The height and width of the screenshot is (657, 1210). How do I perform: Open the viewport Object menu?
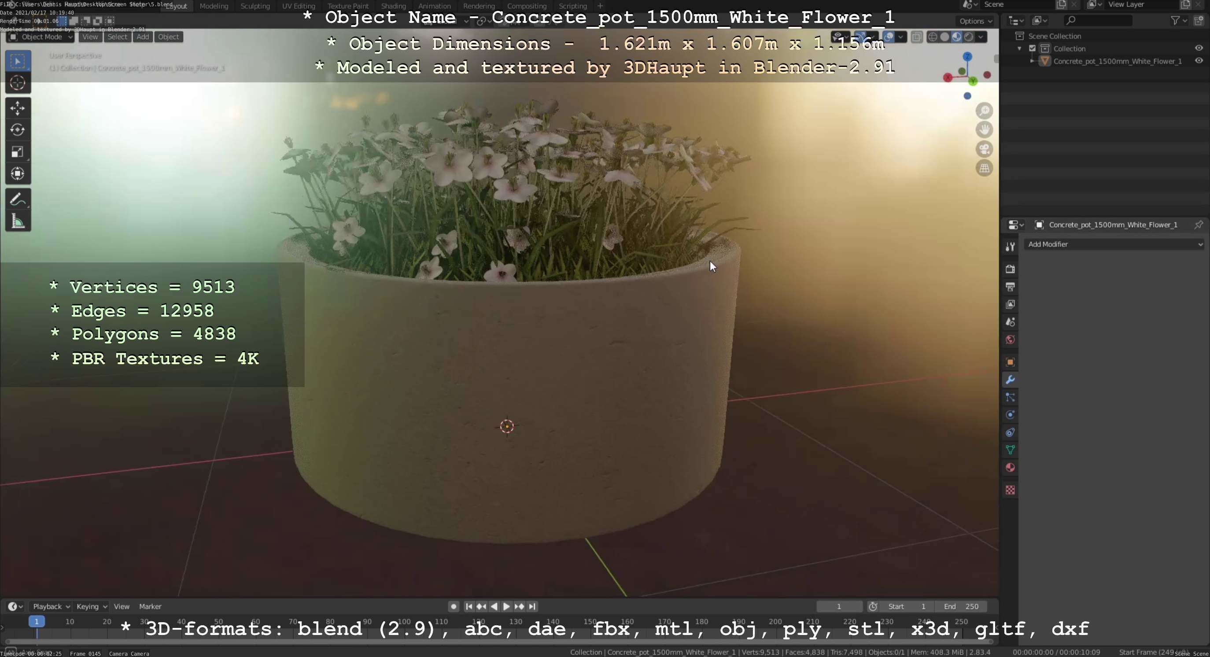(168, 37)
